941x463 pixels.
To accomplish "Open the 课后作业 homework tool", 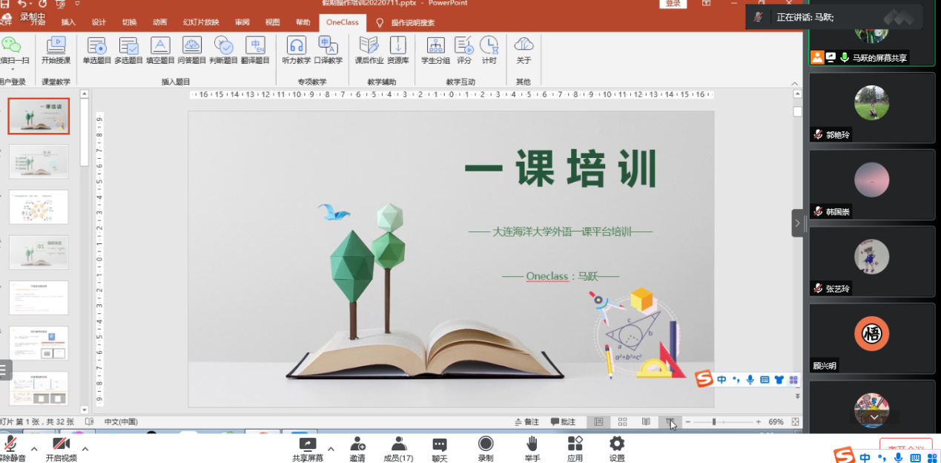I will coord(368,49).
